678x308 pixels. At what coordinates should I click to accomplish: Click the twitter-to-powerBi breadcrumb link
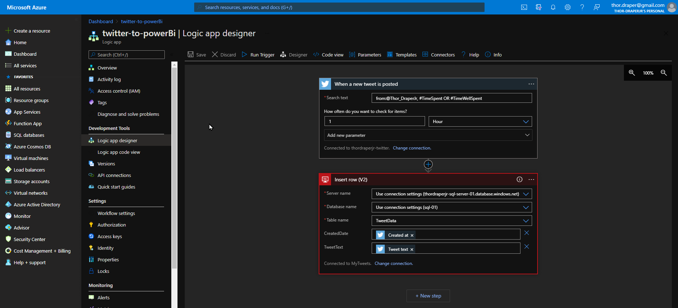[142, 21]
